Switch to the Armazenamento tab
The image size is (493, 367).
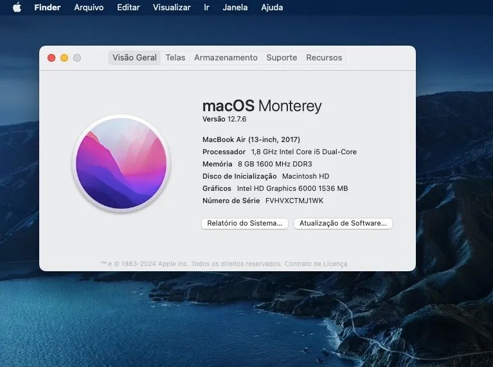[226, 58]
